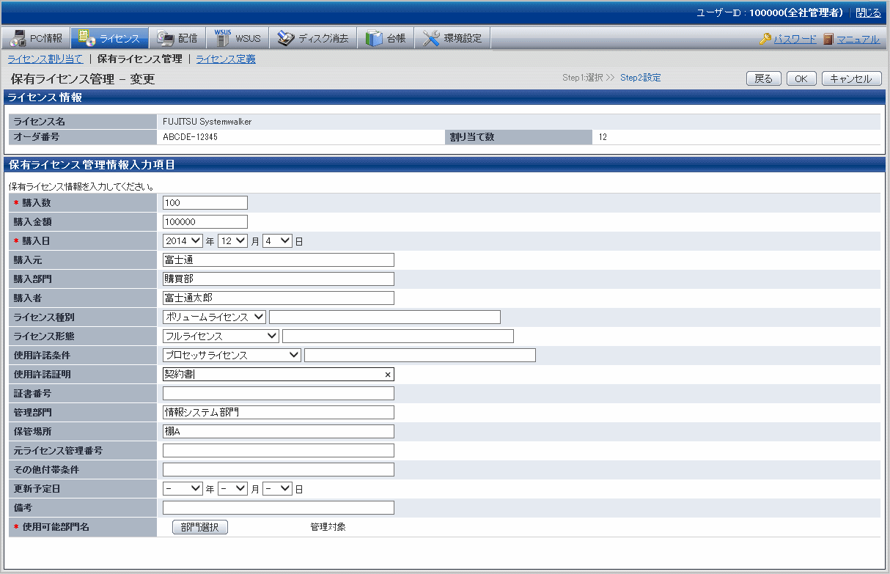This screenshot has width=890, height=574.
Task: Click the 備考 input field
Action: pos(279,507)
